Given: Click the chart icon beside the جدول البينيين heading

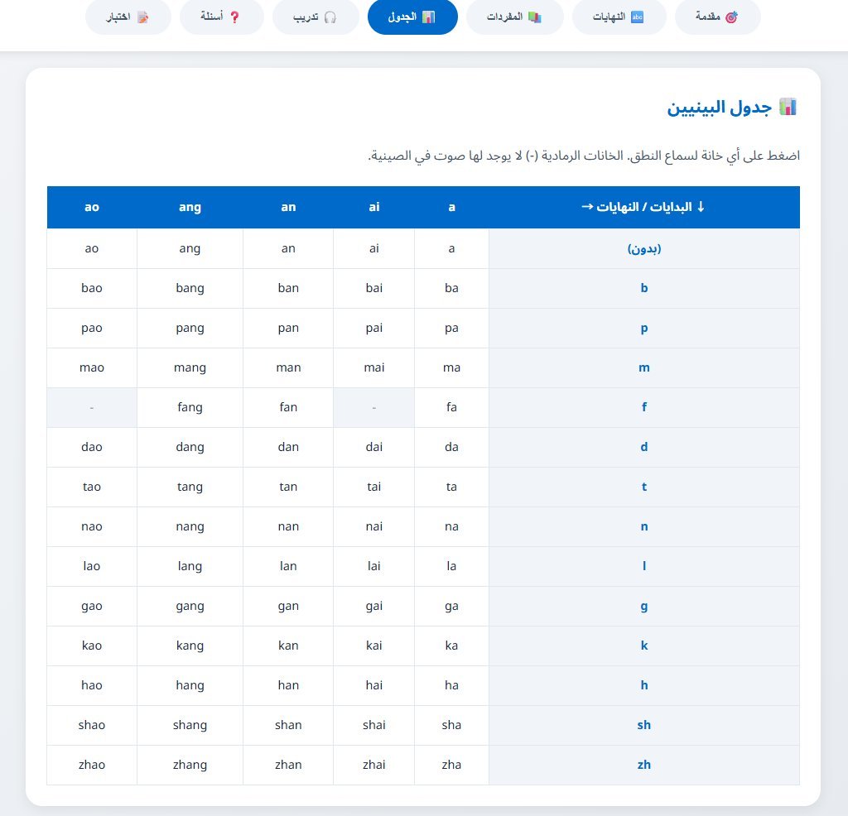Looking at the screenshot, I should pyautogui.click(x=788, y=107).
